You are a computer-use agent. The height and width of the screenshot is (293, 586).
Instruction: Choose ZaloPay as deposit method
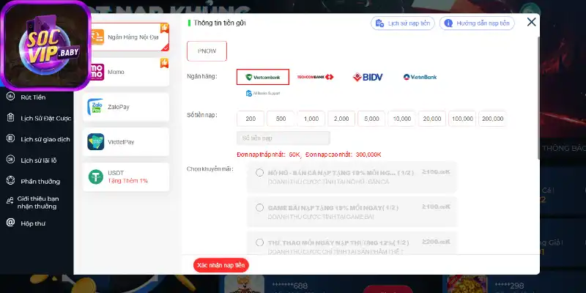pos(126,107)
